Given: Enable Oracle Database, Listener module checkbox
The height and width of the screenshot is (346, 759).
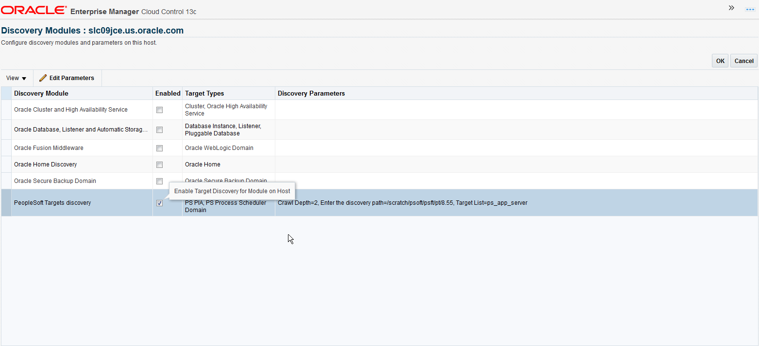Looking at the screenshot, I should [159, 130].
